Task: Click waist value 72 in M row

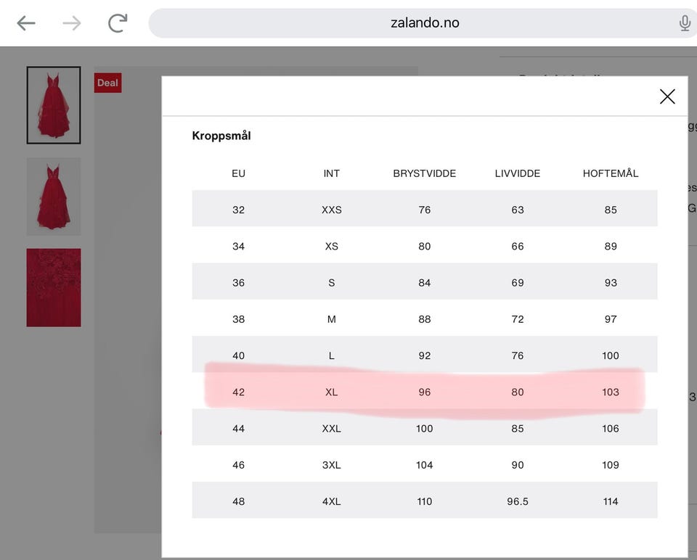Action: [x=518, y=319]
